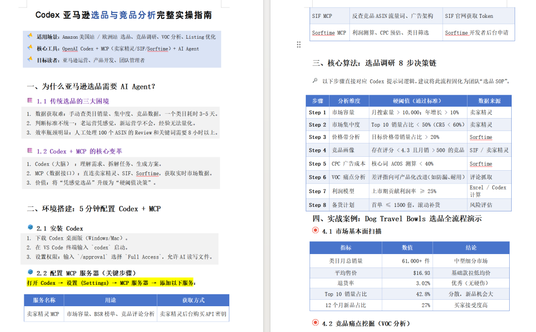The height and width of the screenshot is (332, 536).
Task: Click the blue globe bullet before 2.2 配置 MCP 服务器
Action: click(30, 272)
